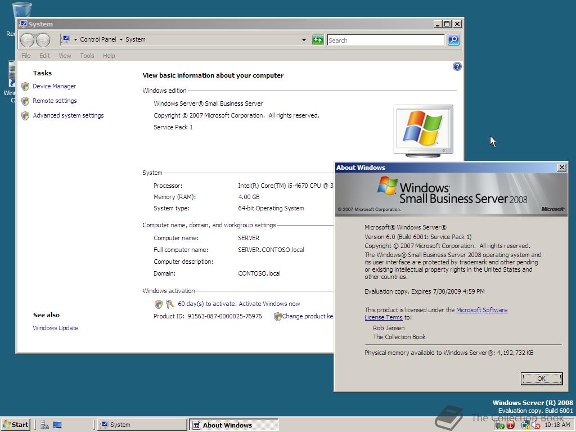Click the Control Panel breadcrumb

coord(98,39)
